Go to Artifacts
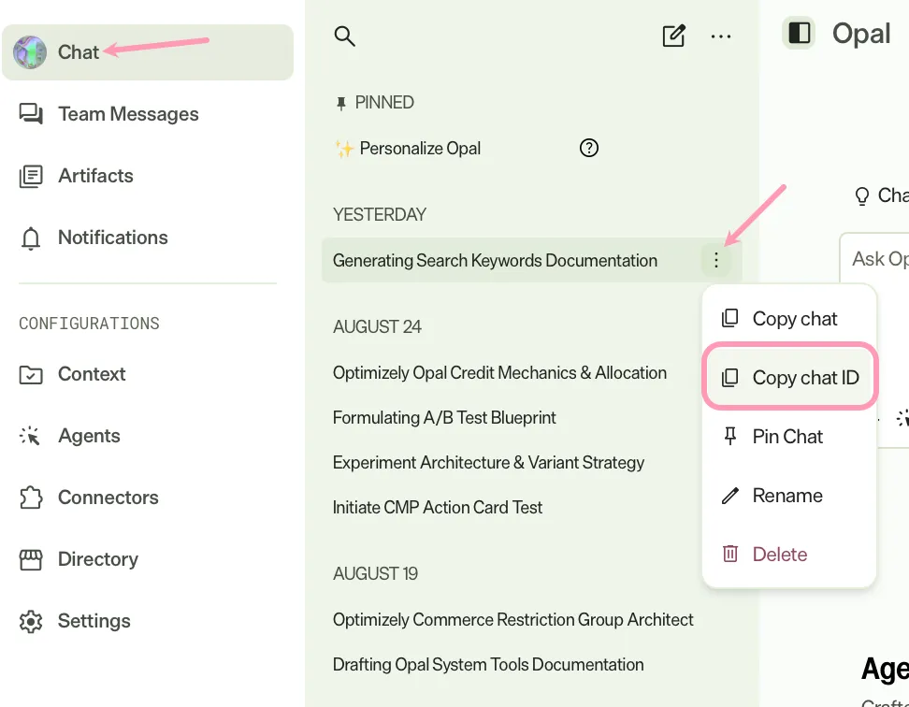Viewport: 909px width, 707px height. (x=95, y=176)
